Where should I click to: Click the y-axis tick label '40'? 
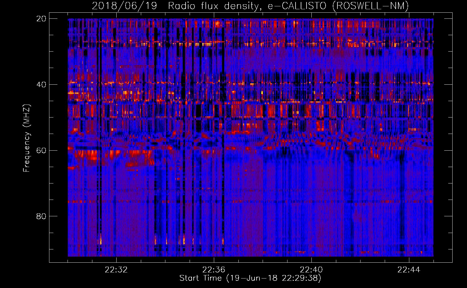click(41, 85)
